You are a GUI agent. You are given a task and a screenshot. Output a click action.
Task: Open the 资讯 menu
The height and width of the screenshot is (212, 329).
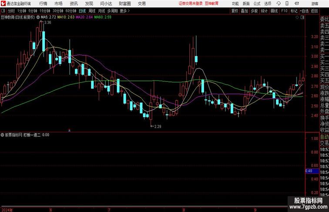pyautogui.click(x=74, y=3)
